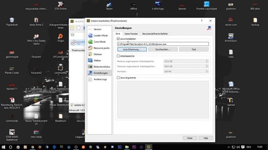Open the MultiMC taskbar button
This screenshot has height=150, width=268.
(149, 147)
